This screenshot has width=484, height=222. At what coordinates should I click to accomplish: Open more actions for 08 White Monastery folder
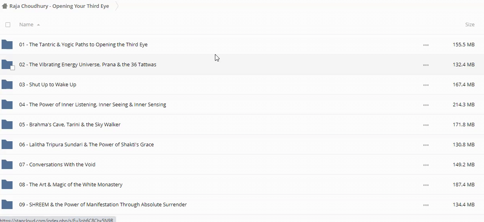click(x=426, y=185)
